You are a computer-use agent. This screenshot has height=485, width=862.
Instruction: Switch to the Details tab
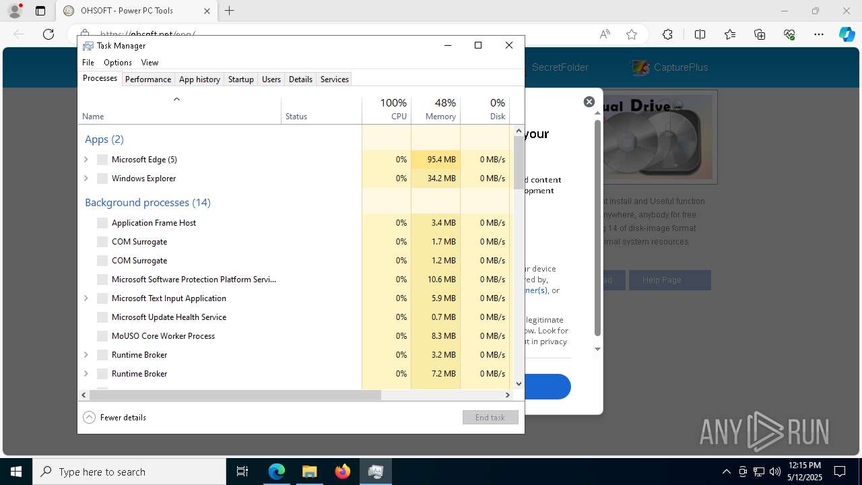(300, 79)
